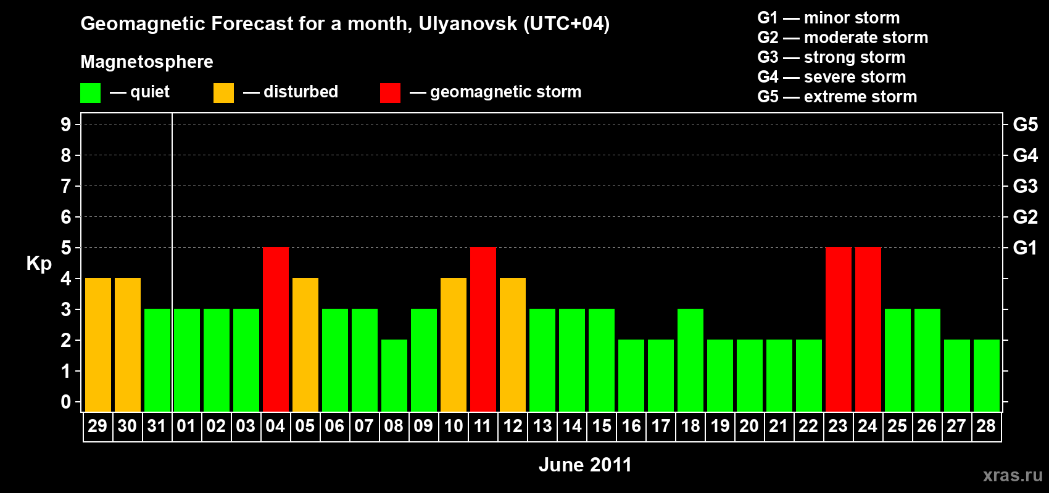Select the green bar for June 08
The width and height of the screenshot is (1049, 493).
(x=394, y=375)
